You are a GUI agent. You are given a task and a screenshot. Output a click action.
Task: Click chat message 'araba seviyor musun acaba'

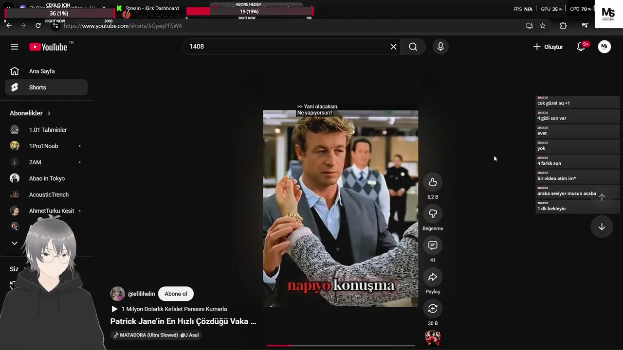click(578, 192)
